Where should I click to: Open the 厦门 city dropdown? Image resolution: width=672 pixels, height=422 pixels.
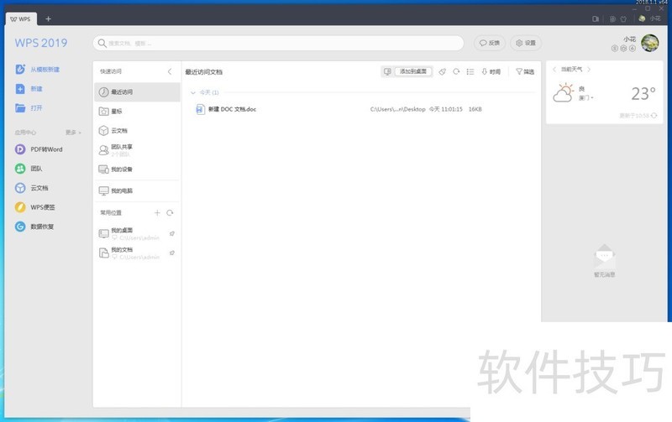click(585, 98)
